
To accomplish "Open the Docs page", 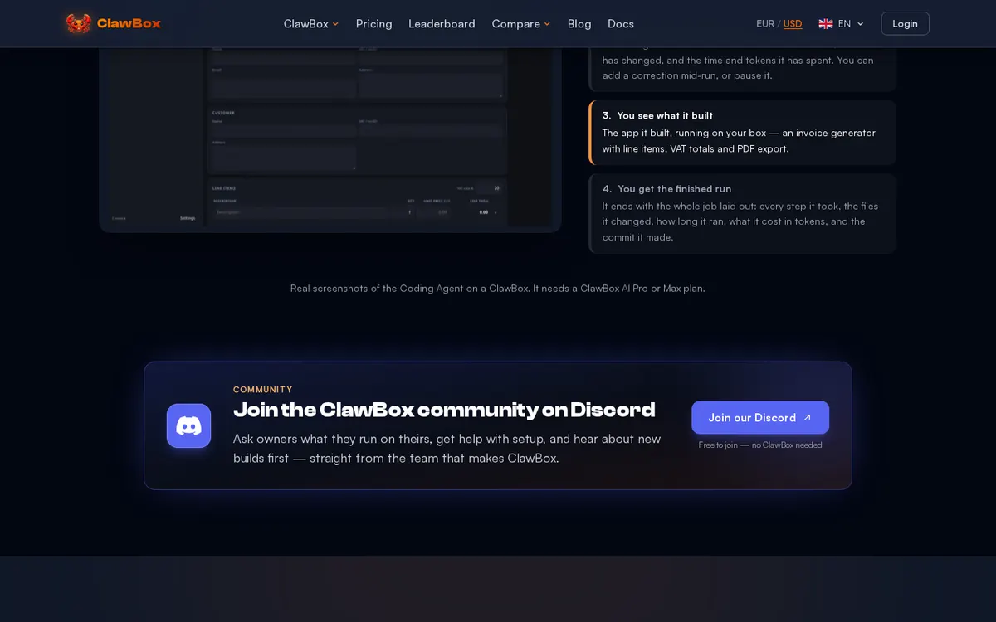I will click(621, 23).
